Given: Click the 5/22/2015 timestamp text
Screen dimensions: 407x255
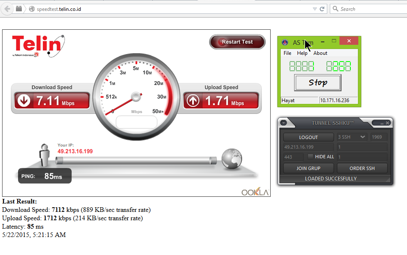Looking at the screenshot, I should point(34,234).
